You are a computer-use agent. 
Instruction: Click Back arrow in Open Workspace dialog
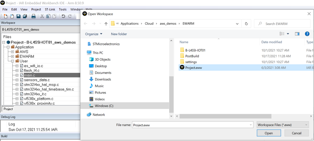[85, 24]
